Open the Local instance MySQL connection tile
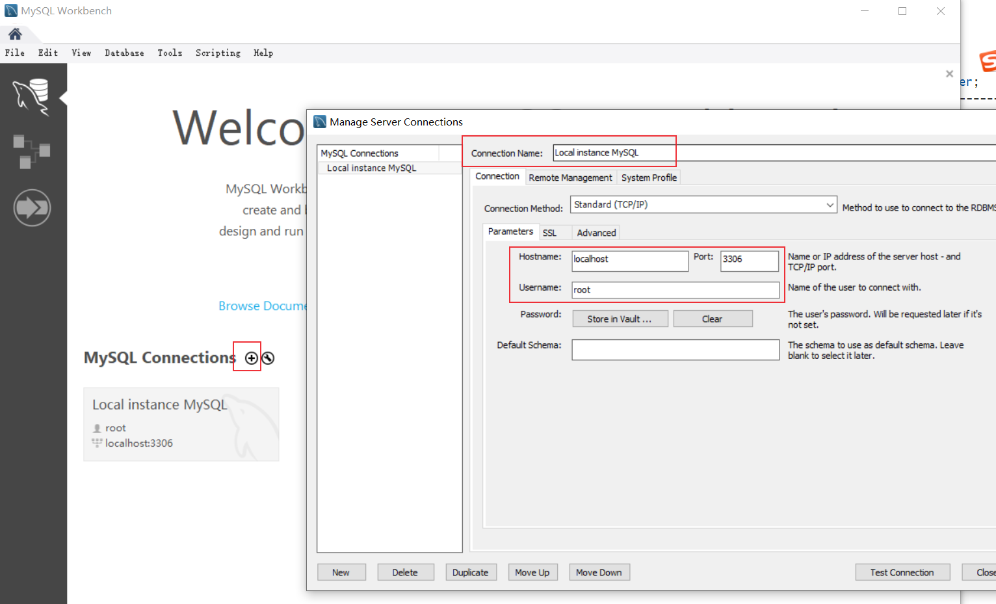This screenshot has width=996, height=604. point(181,425)
